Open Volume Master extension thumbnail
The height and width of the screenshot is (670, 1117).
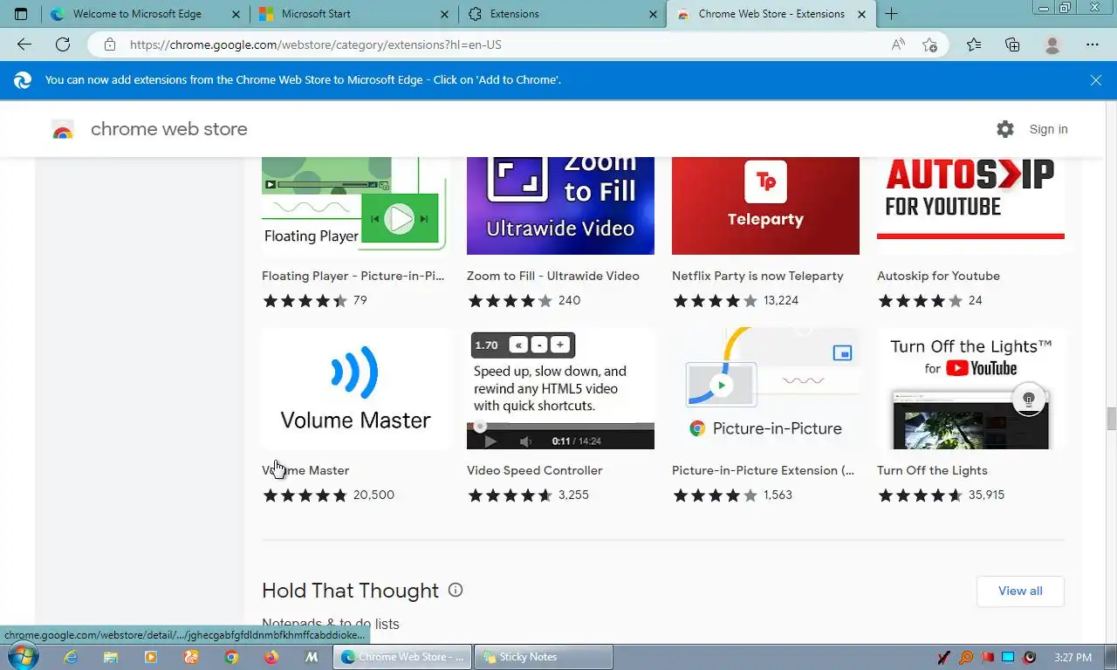tap(355, 388)
